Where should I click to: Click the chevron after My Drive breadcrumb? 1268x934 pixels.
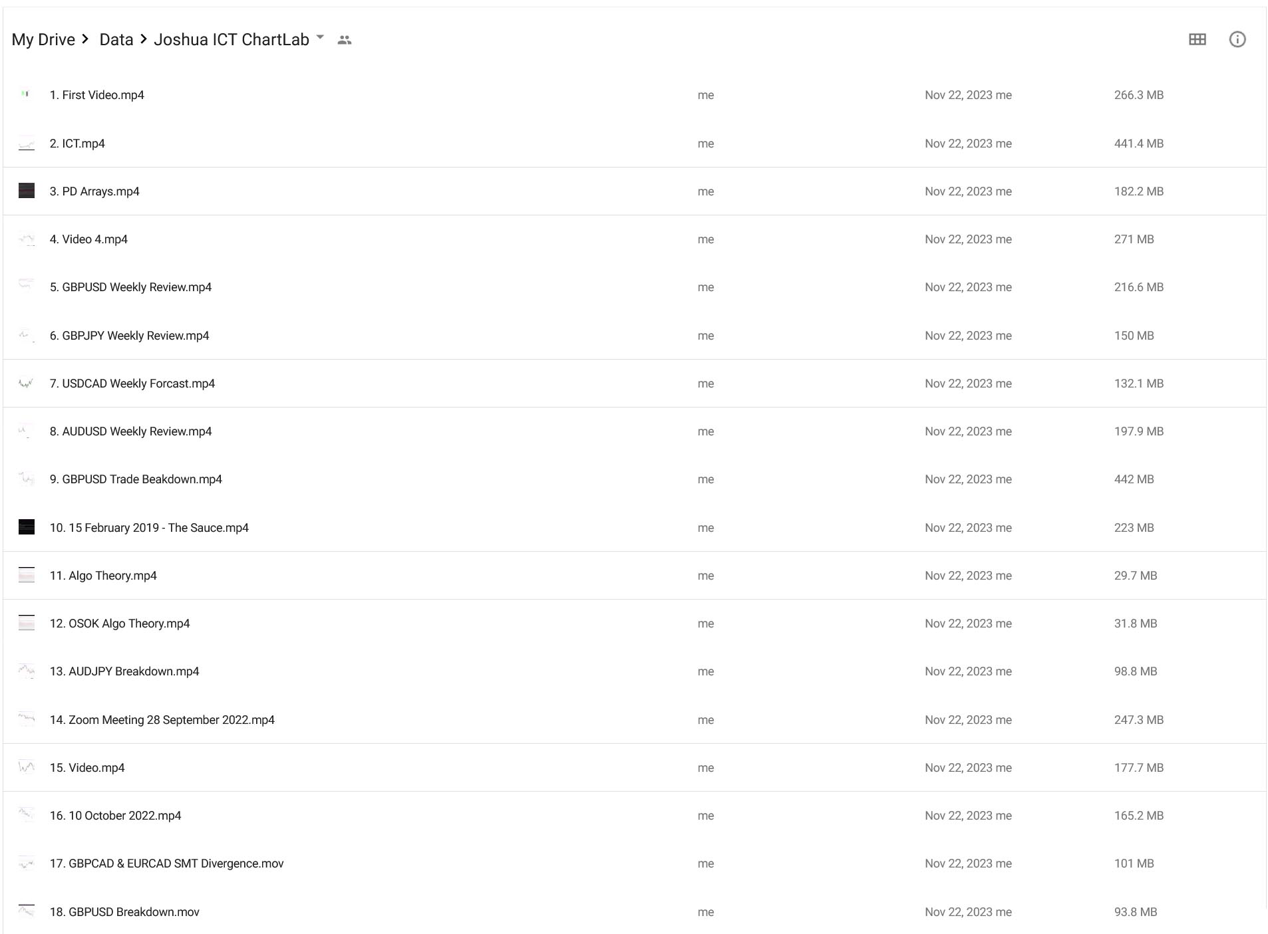85,39
